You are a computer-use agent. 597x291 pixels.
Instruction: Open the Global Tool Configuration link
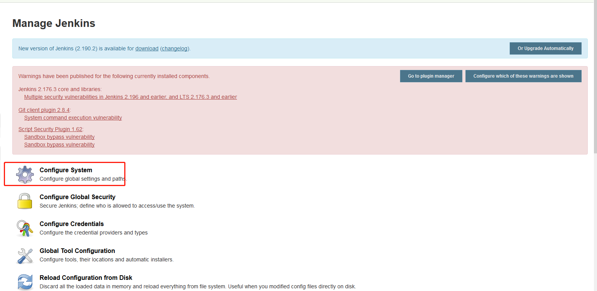pyautogui.click(x=77, y=251)
